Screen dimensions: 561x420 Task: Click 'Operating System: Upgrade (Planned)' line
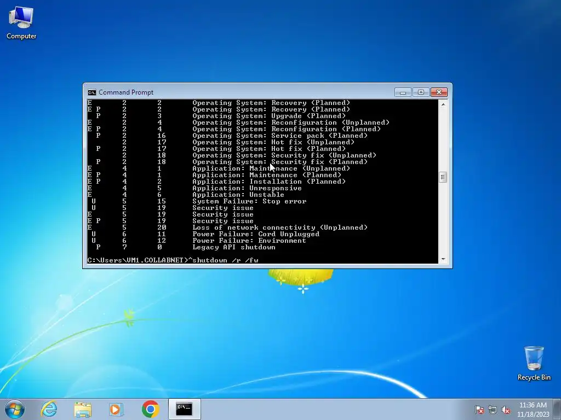269,116
